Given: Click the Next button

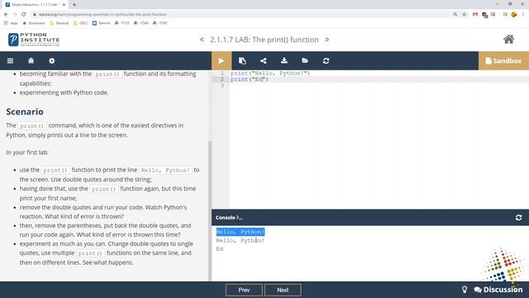Looking at the screenshot, I should coord(283,290).
